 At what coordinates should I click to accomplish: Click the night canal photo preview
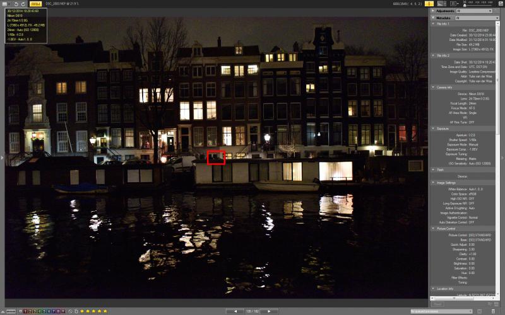216,157
